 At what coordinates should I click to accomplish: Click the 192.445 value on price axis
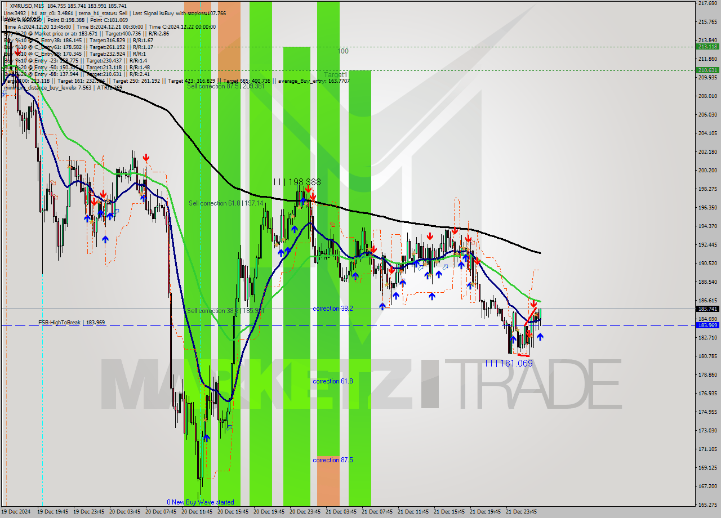pyautogui.click(x=707, y=244)
